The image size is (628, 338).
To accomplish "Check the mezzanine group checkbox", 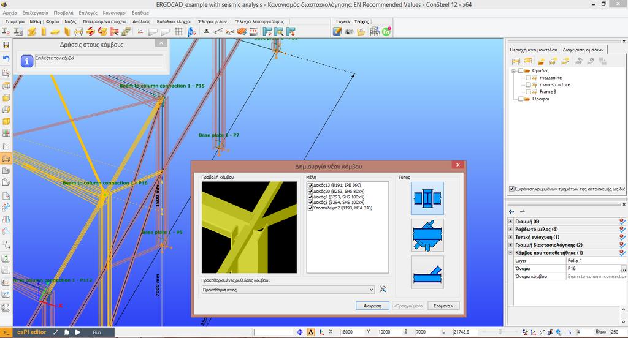I will (528, 78).
